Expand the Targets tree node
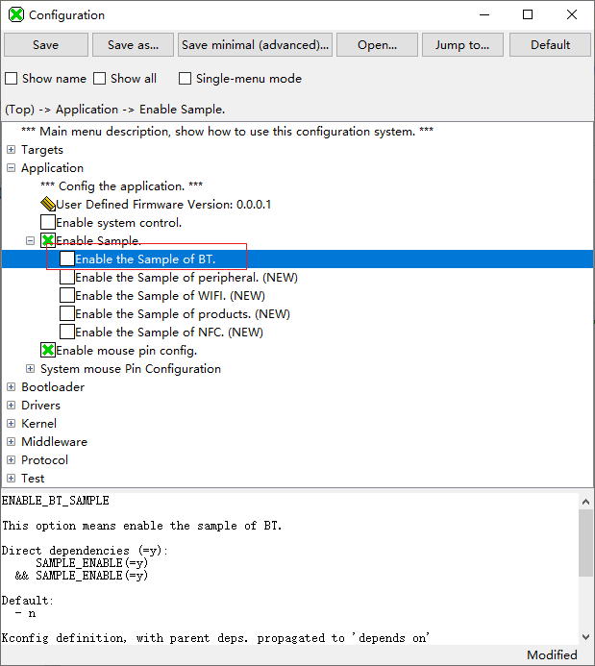Image resolution: width=595 pixels, height=666 pixels. [12, 150]
